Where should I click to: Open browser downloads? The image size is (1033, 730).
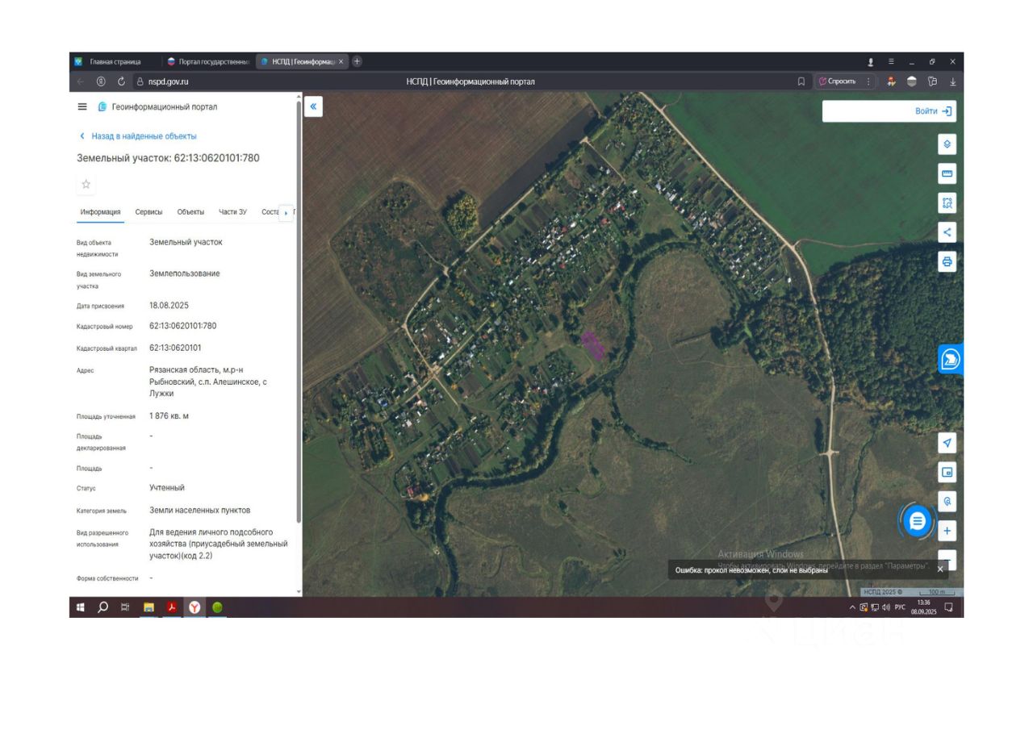click(x=953, y=81)
